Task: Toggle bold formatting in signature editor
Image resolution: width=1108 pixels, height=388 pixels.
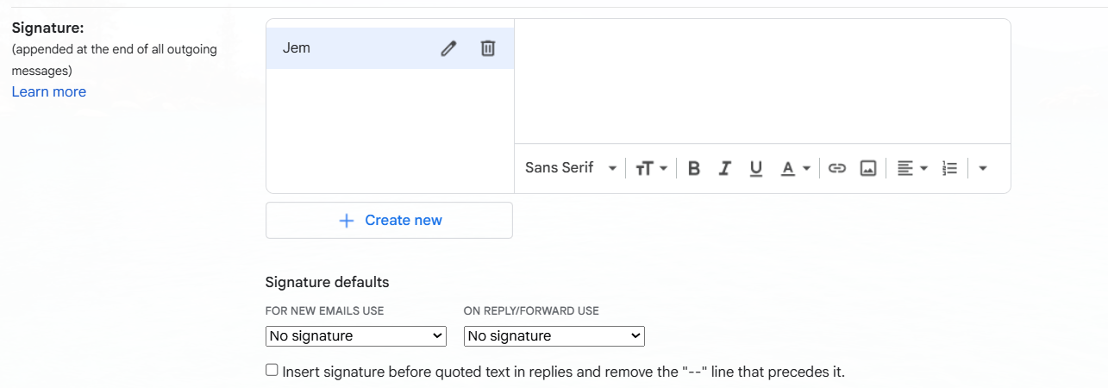Action: (694, 168)
